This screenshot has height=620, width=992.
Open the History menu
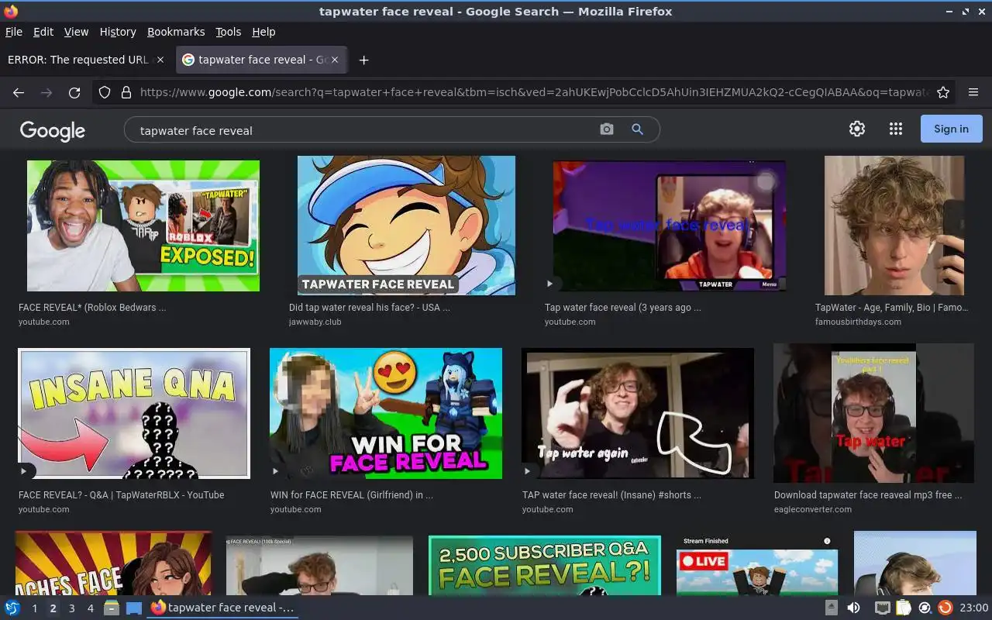(118, 32)
